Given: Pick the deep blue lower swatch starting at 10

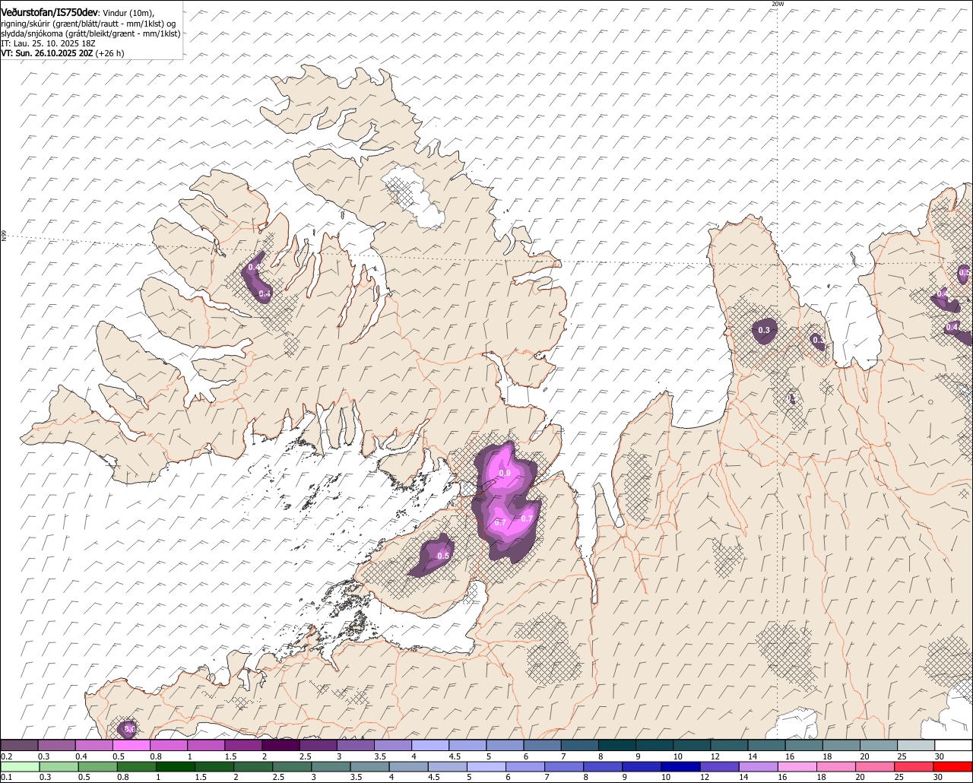Looking at the screenshot, I should (681, 767).
